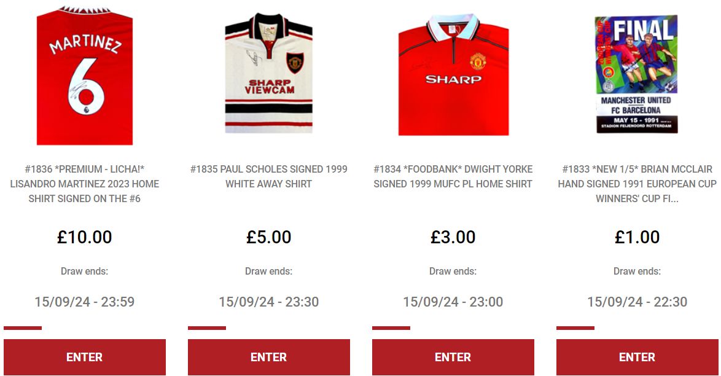Open the Dwight Yorke red Sharp shirt image
721x376 pixels.
pyautogui.click(x=453, y=75)
